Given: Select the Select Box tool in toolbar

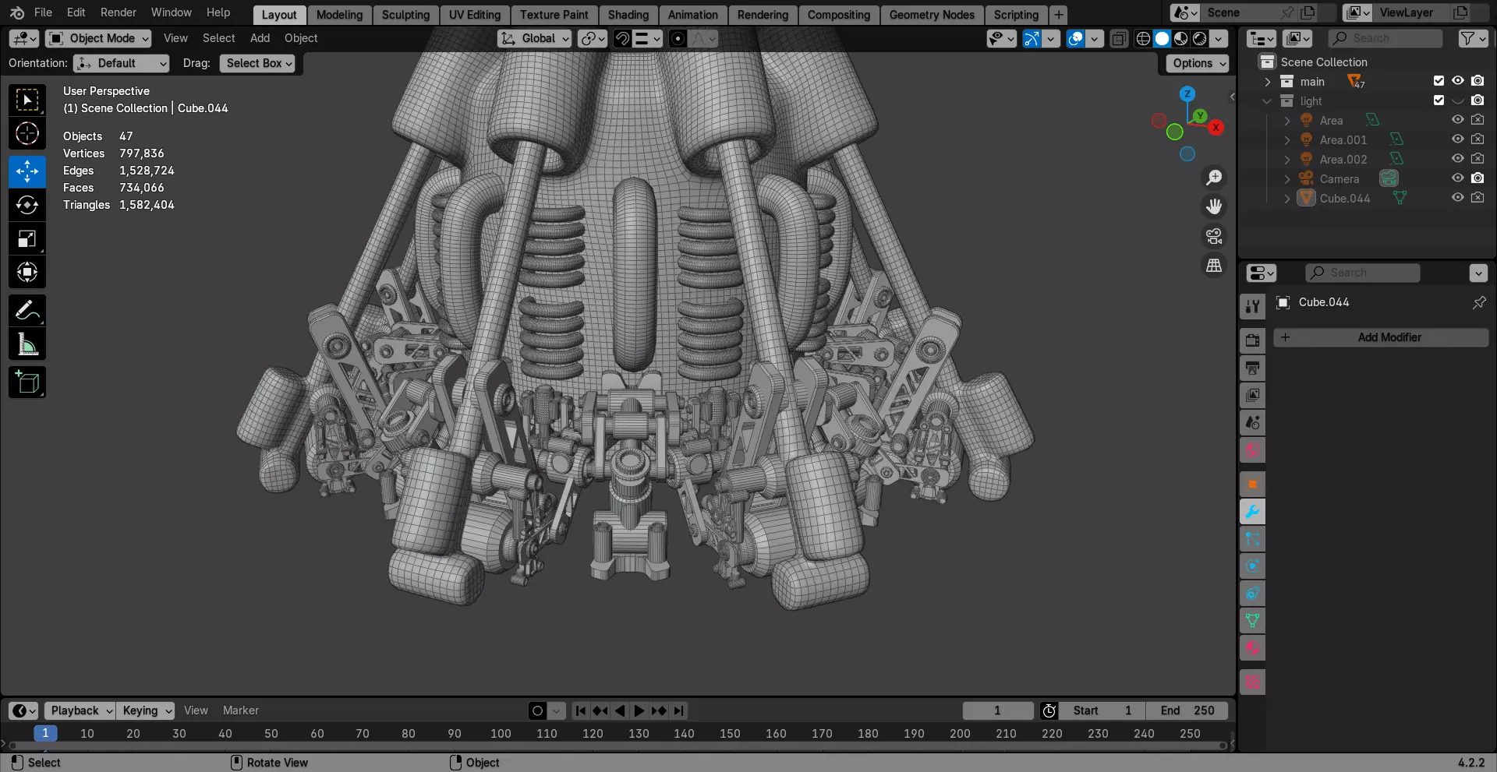Looking at the screenshot, I should coord(27,100).
